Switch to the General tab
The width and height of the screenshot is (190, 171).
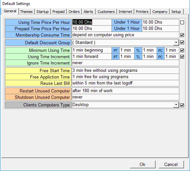coord(10,11)
